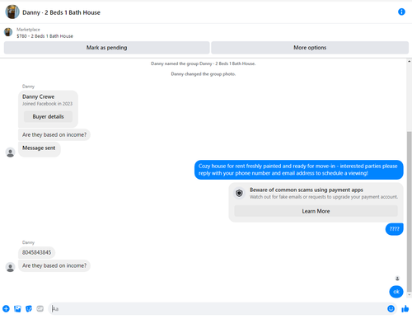The image size is (412, 319).
Task: Click the Message sent bubble
Action: click(39, 148)
